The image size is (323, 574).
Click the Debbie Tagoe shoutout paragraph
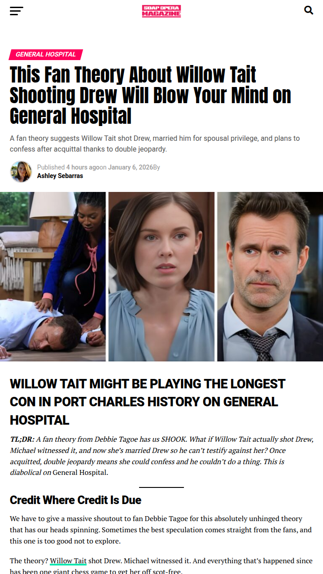pyautogui.click(x=161, y=530)
